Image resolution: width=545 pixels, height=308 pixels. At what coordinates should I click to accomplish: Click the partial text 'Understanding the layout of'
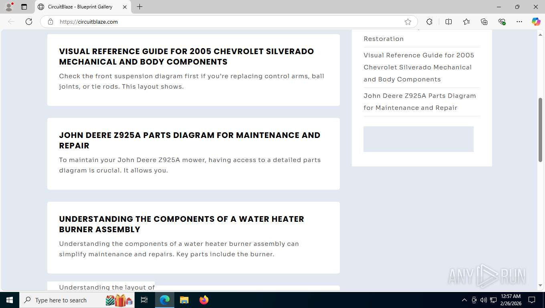(107, 287)
